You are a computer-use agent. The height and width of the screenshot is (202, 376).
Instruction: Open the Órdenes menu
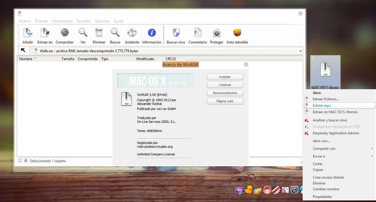[41, 21]
